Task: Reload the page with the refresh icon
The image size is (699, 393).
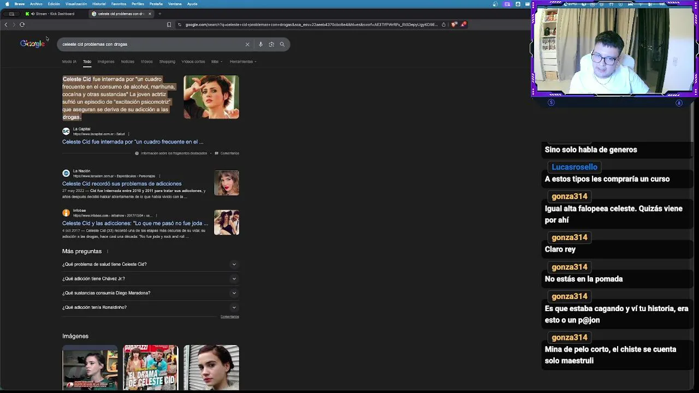Action: click(22, 25)
